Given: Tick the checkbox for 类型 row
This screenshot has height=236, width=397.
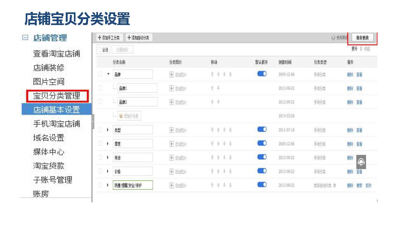Looking at the screenshot, I should (101, 130).
